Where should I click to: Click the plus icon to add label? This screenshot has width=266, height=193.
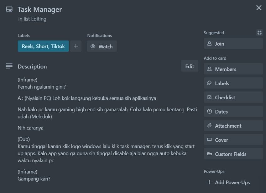pyautogui.click(x=76, y=46)
